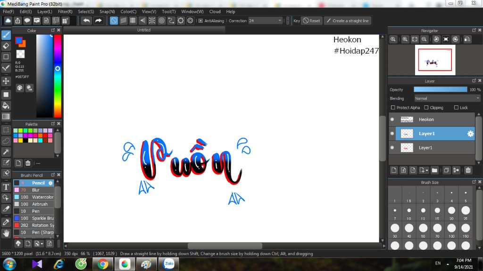Click the Redo arrow
Screen dimensions: 483x271
pyautogui.click(x=98, y=21)
